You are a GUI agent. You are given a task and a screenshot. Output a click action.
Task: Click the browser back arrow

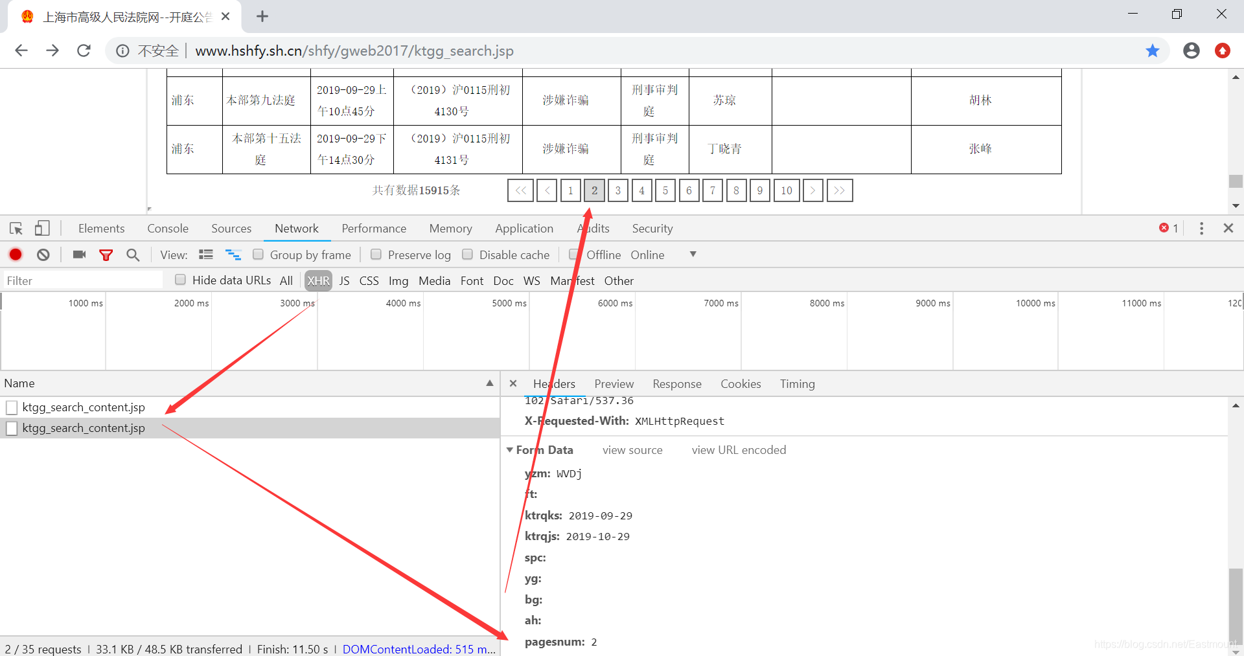(x=21, y=51)
